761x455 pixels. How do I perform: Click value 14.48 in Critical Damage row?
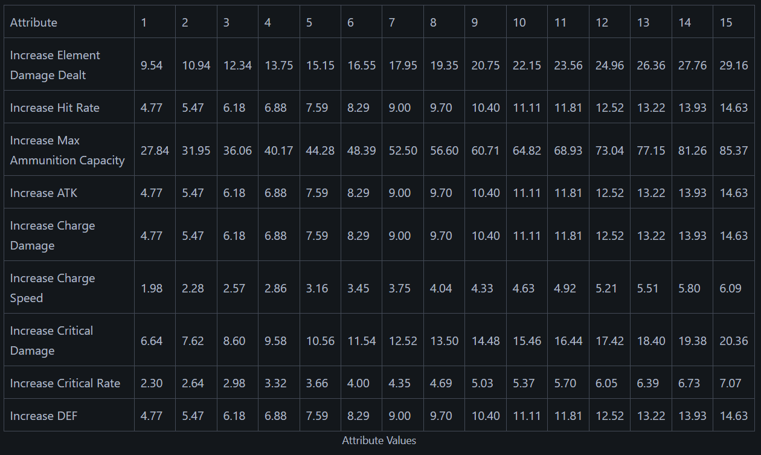click(x=486, y=341)
